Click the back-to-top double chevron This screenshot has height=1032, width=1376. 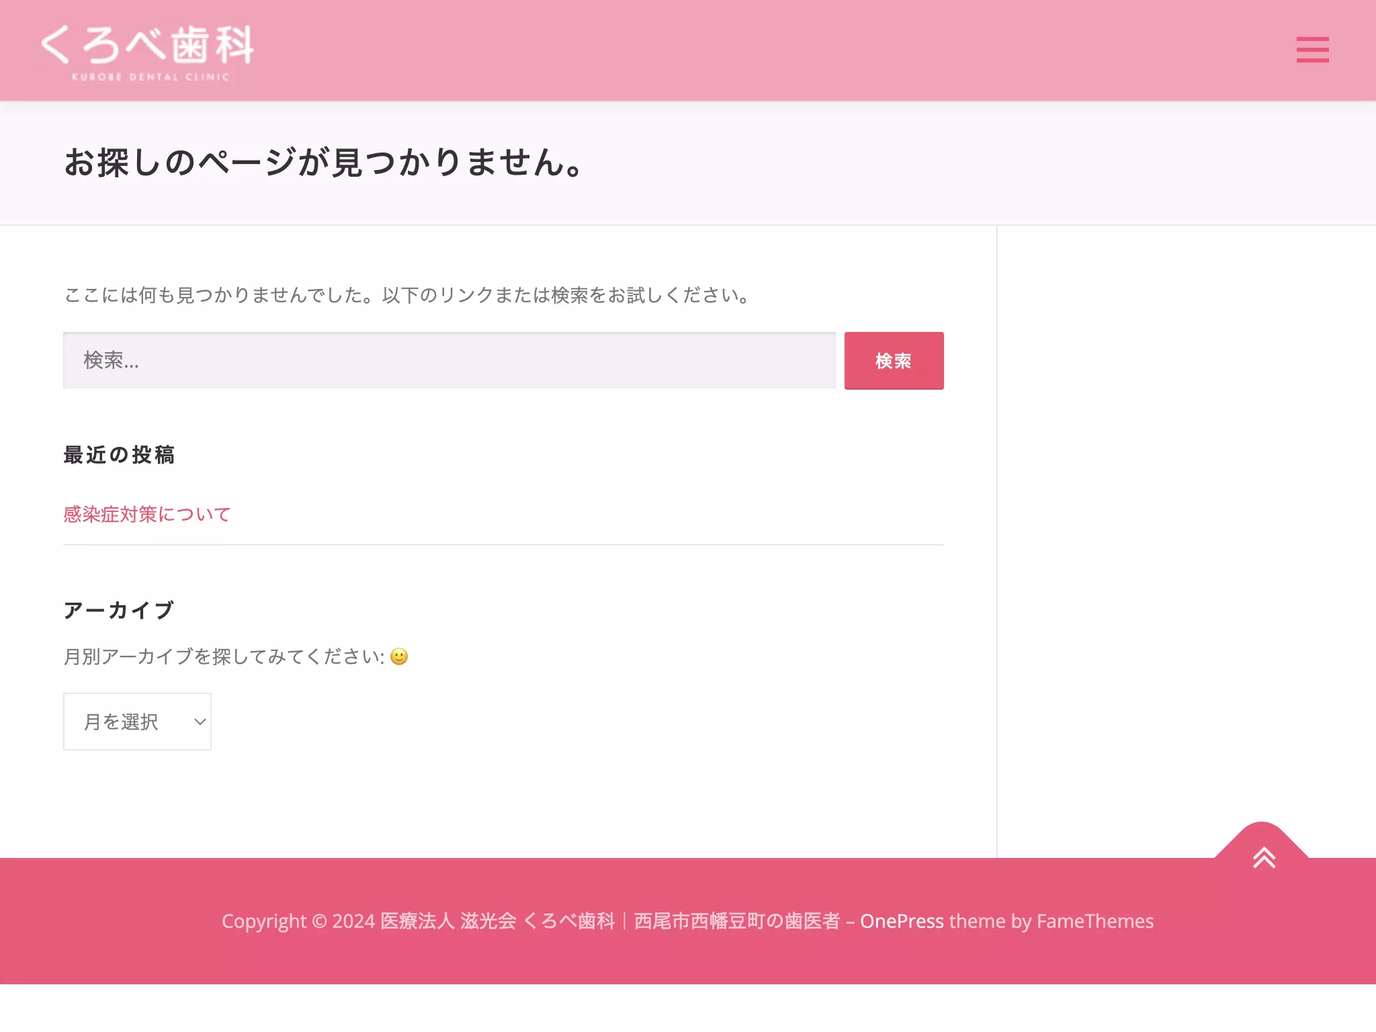[1264, 857]
